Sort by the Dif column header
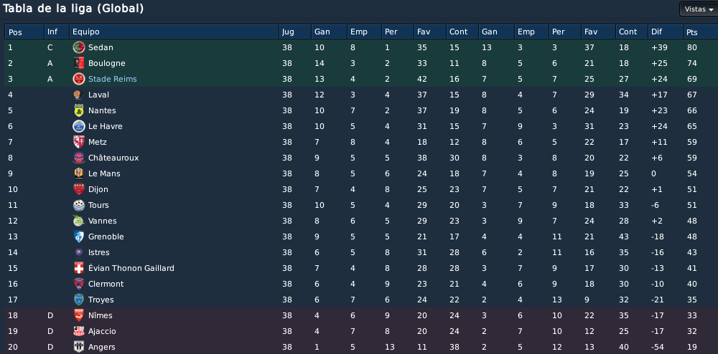This screenshot has height=354, width=718. click(x=666, y=32)
